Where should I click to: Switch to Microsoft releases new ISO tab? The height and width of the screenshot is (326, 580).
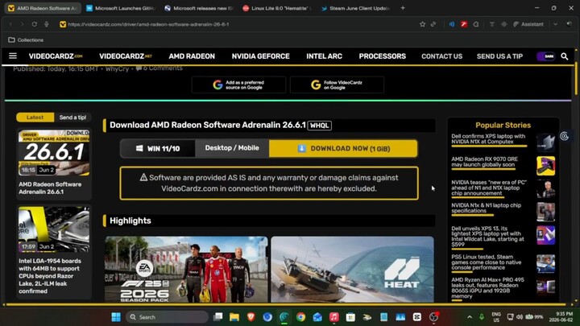click(x=199, y=8)
